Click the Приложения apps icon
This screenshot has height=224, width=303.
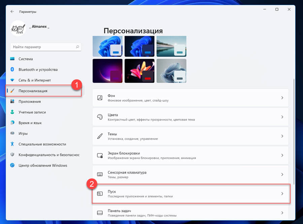(12, 101)
